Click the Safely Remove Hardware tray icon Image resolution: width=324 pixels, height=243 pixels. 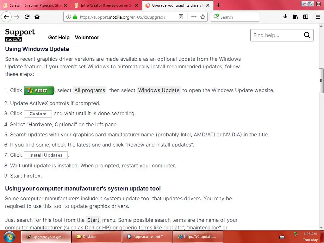click(296, 234)
